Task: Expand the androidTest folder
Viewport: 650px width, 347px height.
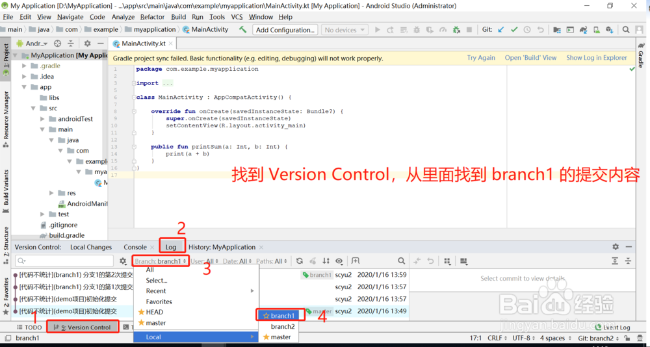Action: (42, 118)
